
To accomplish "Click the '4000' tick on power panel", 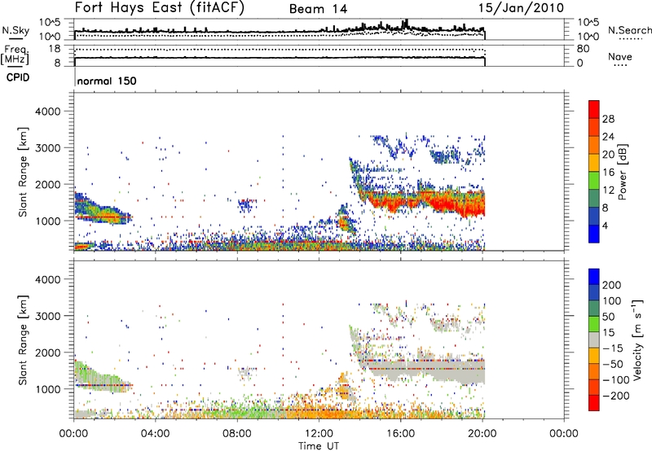I will [47, 112].
